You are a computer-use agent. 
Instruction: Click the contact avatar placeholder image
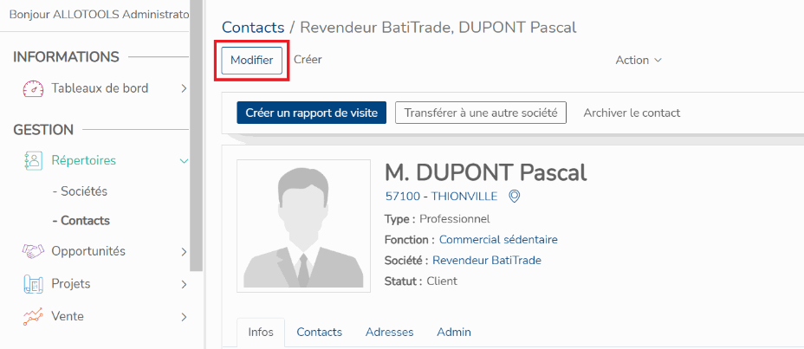tap(303, 226)
